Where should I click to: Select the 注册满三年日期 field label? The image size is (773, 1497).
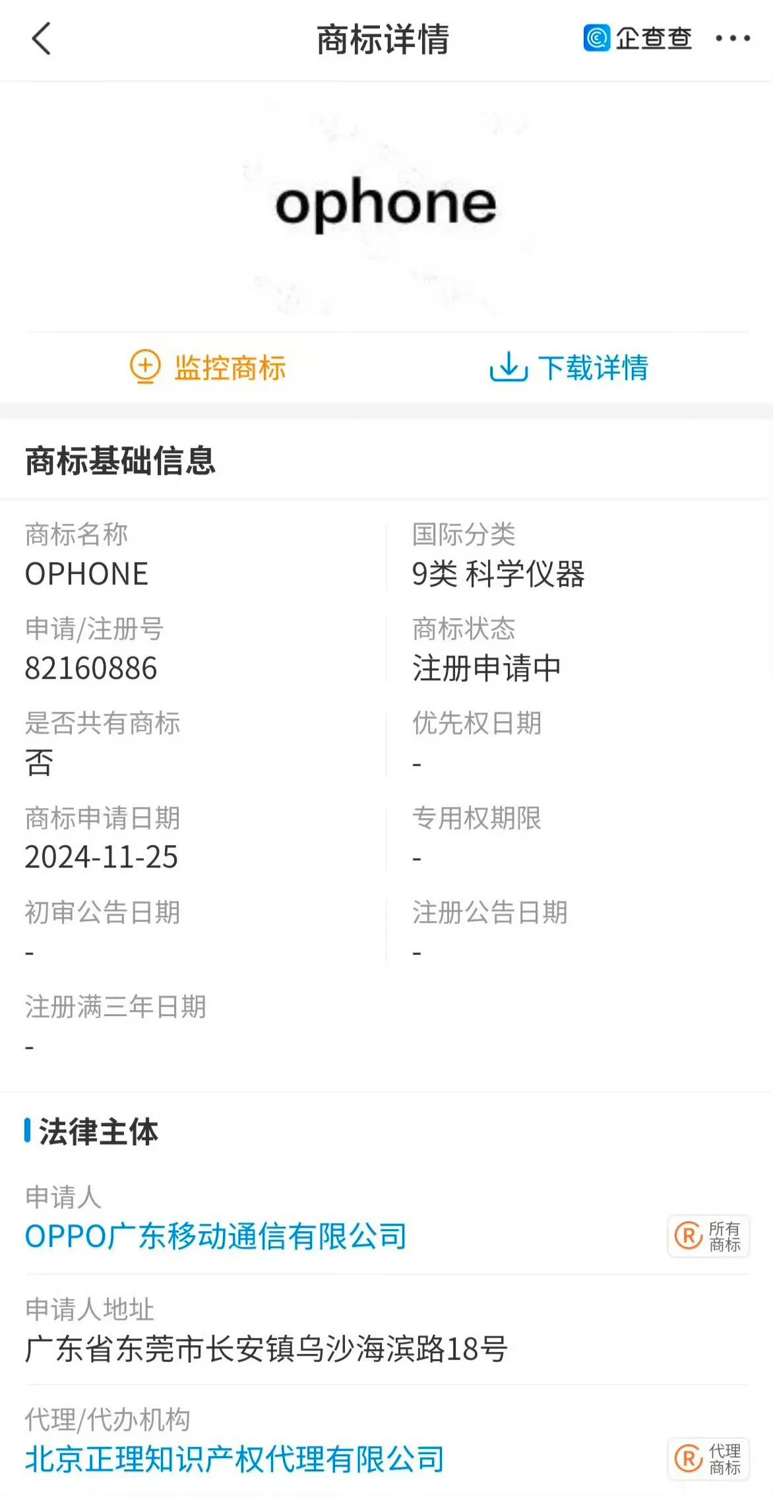pos(115,1007)
